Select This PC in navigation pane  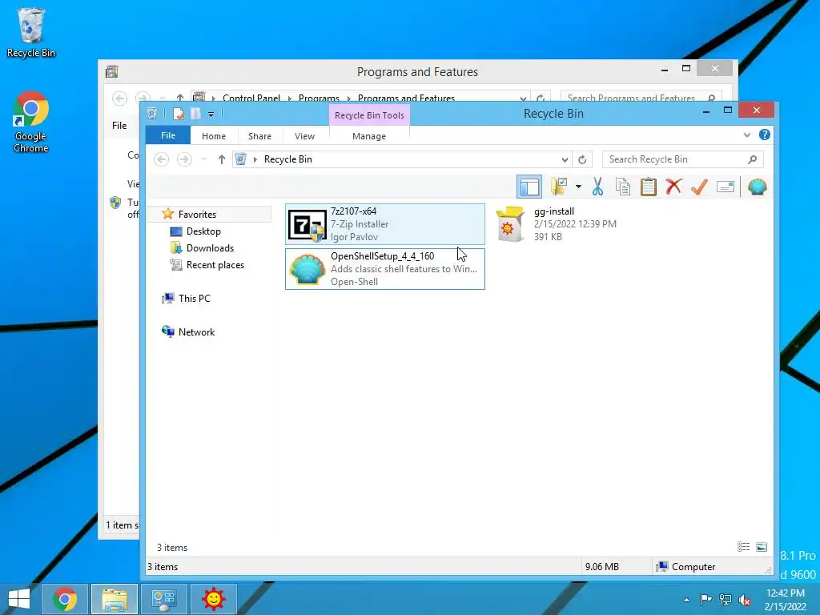[194, 298]
